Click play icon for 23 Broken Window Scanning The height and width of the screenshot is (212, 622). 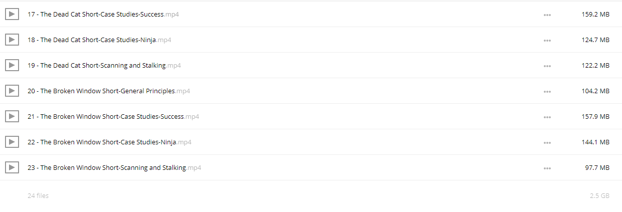coord(12,168)
